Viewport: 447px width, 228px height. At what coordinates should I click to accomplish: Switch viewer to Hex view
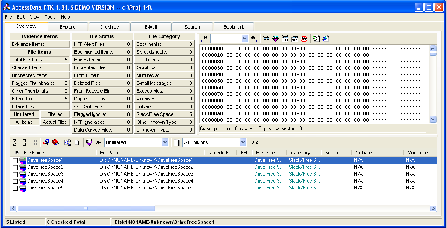[x=295, y=39]
